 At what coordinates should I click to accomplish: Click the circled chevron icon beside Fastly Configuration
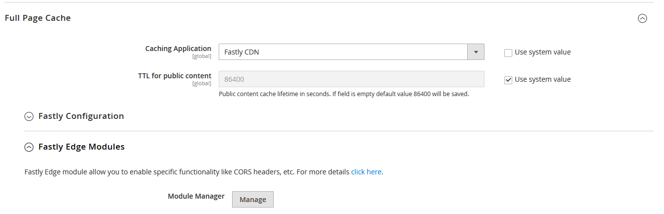point(29,116)
